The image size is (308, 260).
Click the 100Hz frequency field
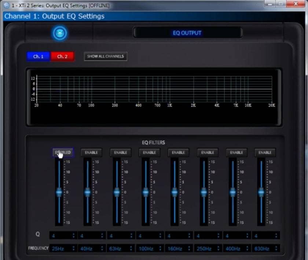147,248
